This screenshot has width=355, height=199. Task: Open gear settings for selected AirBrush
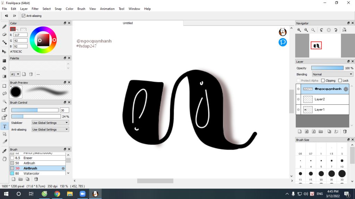[x=63, y=168]
